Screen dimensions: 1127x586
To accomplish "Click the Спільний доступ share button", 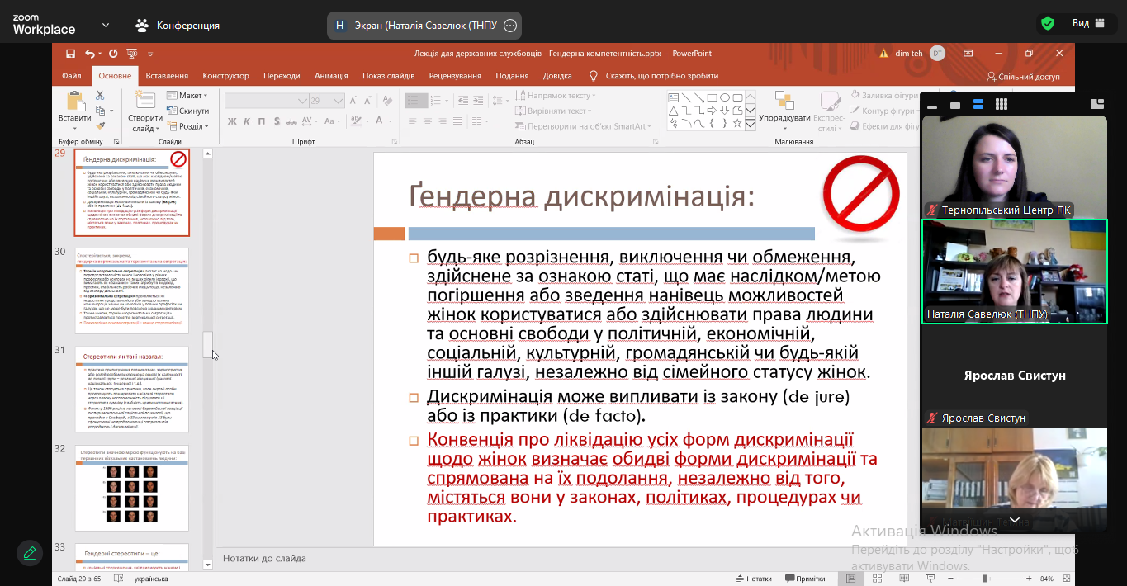I will tap(1023, 76).
